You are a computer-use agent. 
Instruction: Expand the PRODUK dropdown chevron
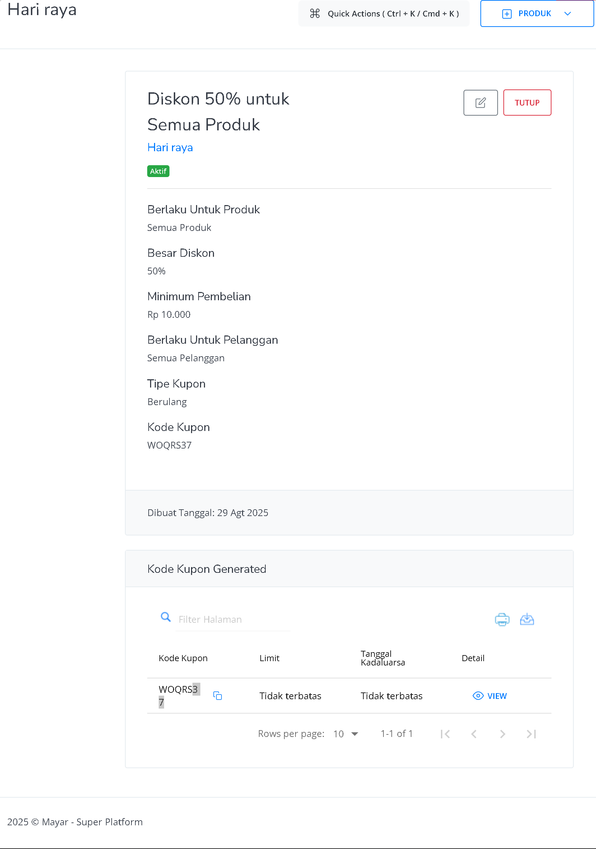[x=568, y=14]
